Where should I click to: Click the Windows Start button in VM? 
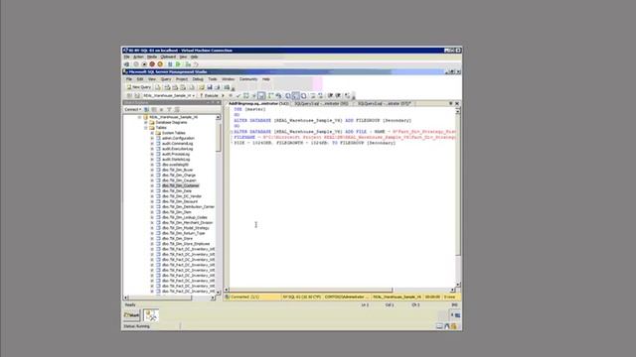click(x=131, y=315)
